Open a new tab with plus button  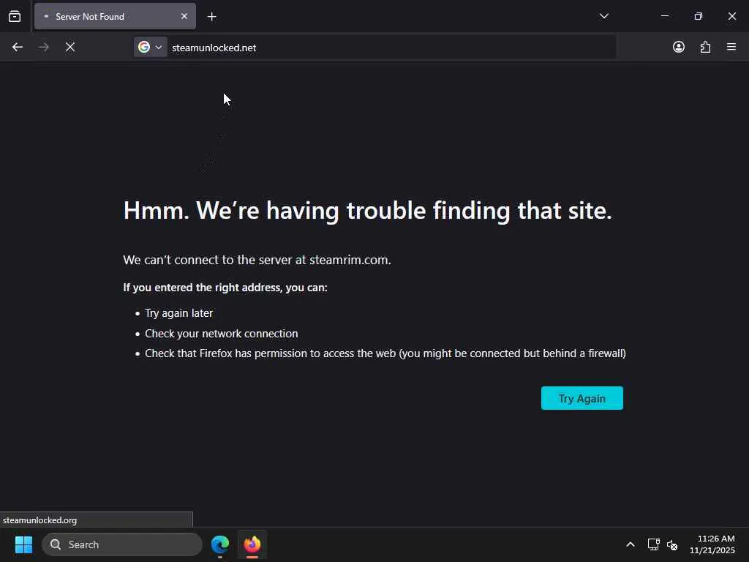[212, 17]
